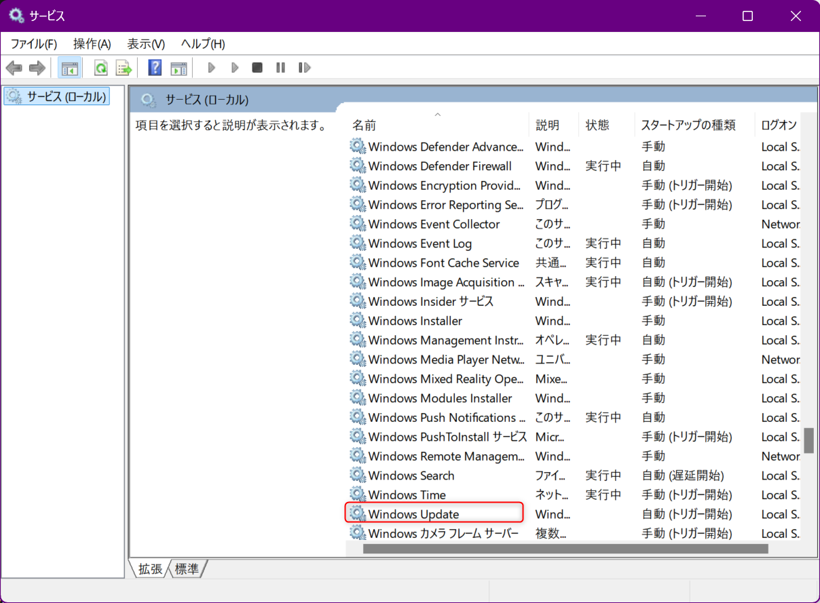Click the gear icon of Windows Defender Firewall
The width and height of the screenshot is (820, 603).
(x=358, y=166)
